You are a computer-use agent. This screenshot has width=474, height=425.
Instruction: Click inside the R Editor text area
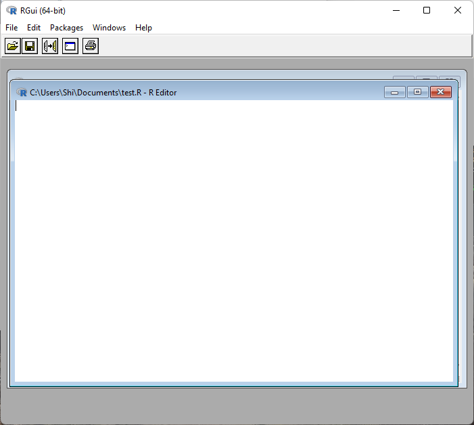pyautogui.click(x=234, y=241)
